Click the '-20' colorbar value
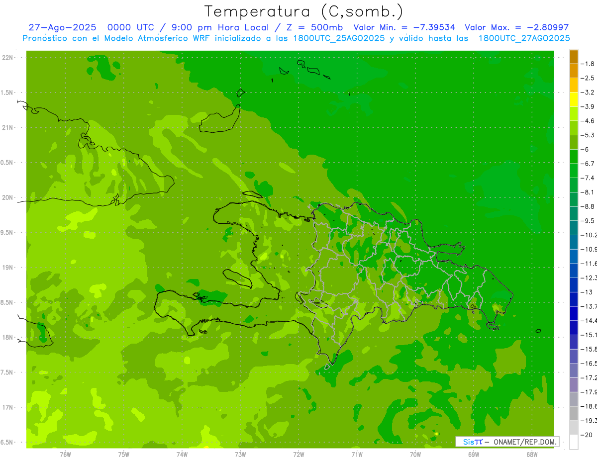This screenshot has height=461, width=597. click(587, 435)
